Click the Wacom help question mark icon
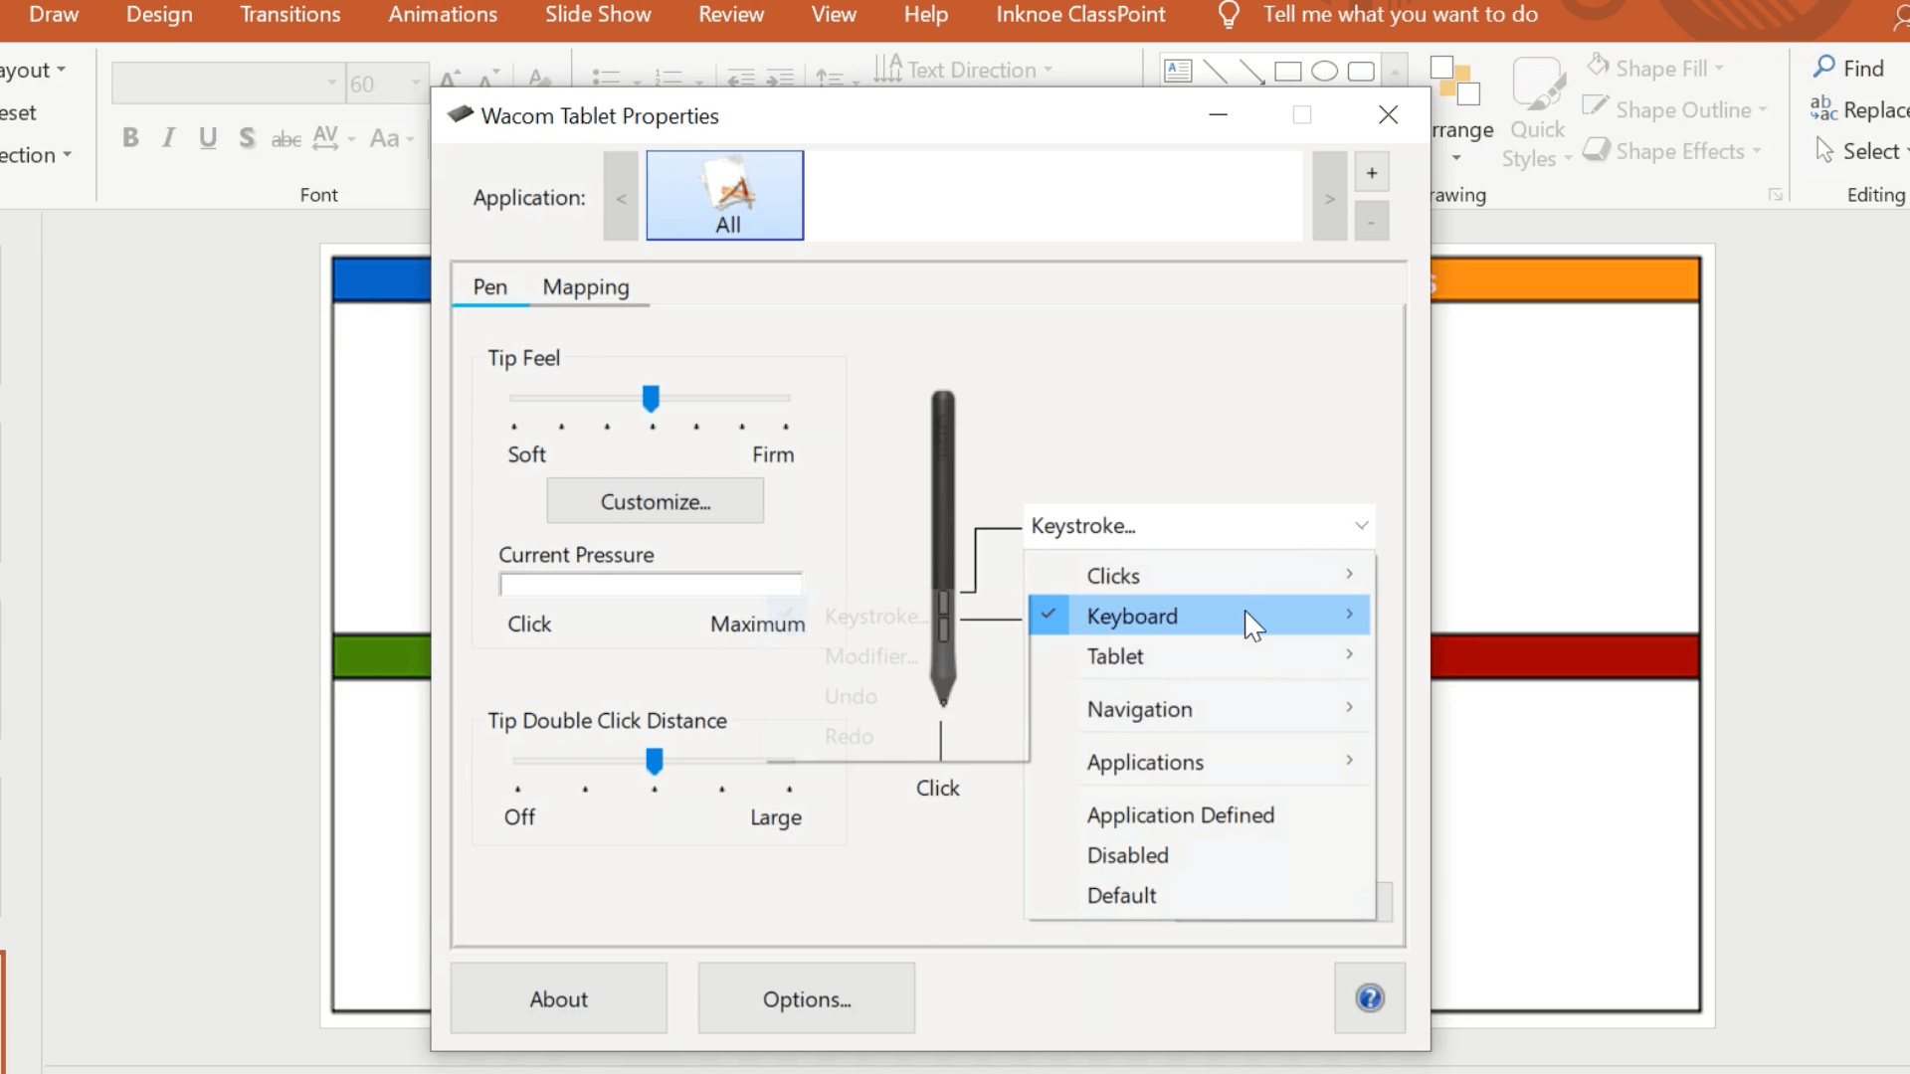Image resolution: width=1910 pixels, height=1074 pixels. (x=1370, y=997)
